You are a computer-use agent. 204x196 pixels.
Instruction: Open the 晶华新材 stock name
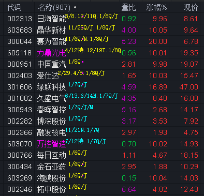tap(52, 30)
